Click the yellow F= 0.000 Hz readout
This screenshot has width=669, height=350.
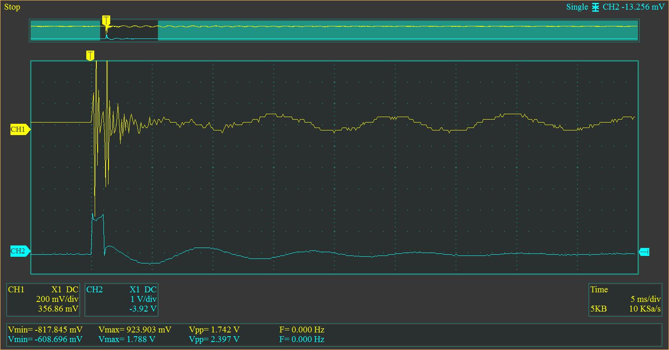(302, 330)
